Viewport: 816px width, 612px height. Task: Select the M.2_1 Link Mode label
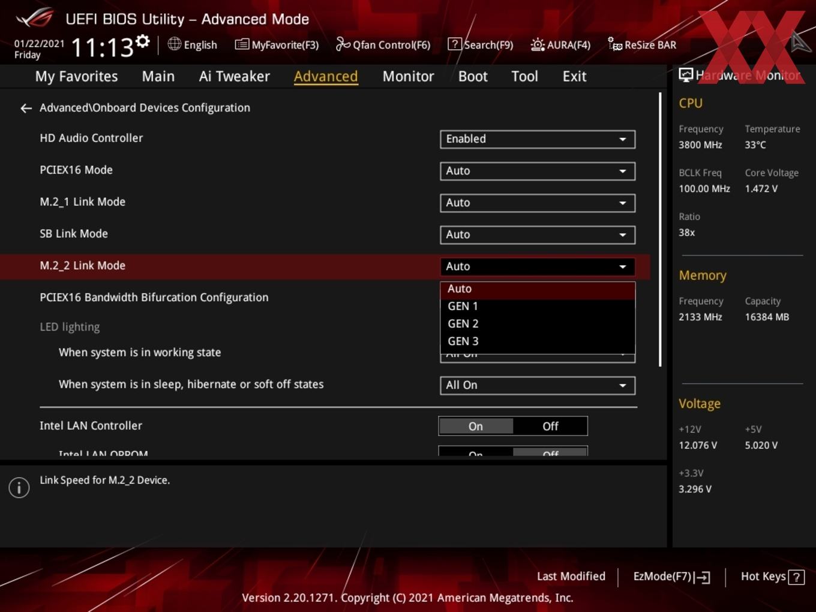pyautogui.click(x=83, y=202)
